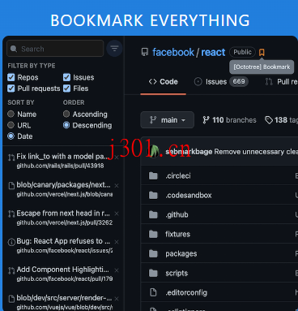View the 138 tags link
298x311 pixels.
tap(282, 120)
